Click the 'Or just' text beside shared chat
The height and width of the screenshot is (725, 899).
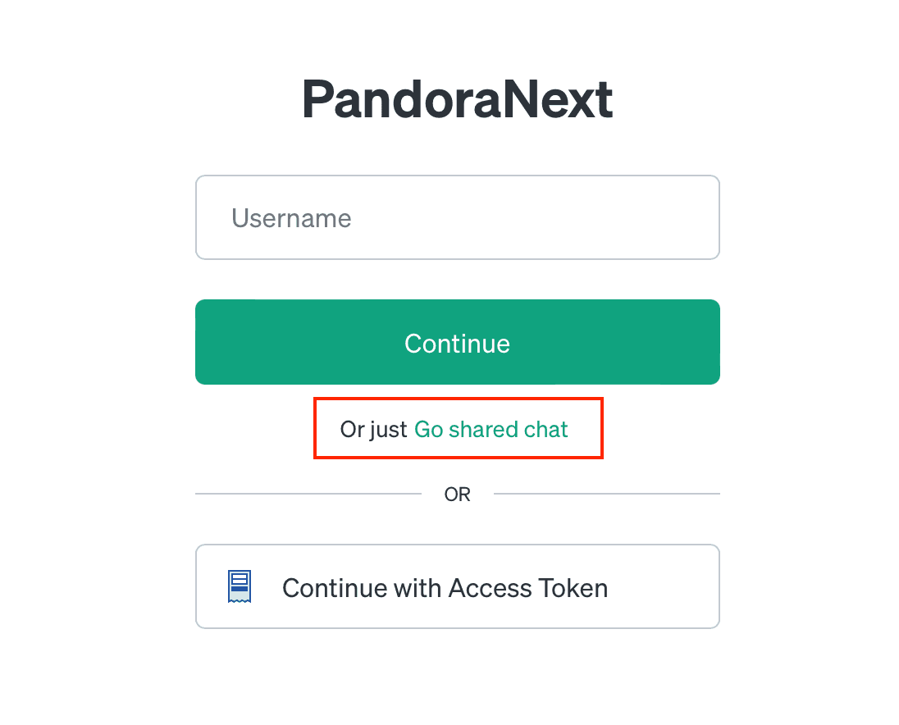click(x=373, y=429)
